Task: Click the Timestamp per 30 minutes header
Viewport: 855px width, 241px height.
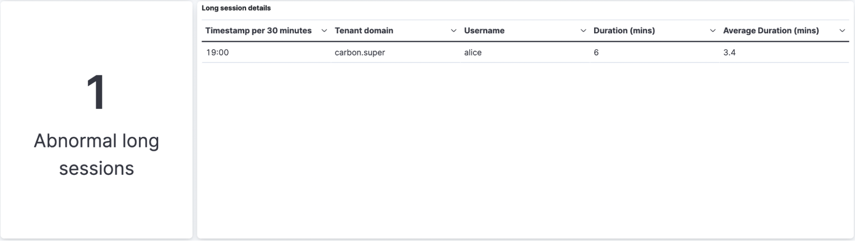Action: (258, 31)
